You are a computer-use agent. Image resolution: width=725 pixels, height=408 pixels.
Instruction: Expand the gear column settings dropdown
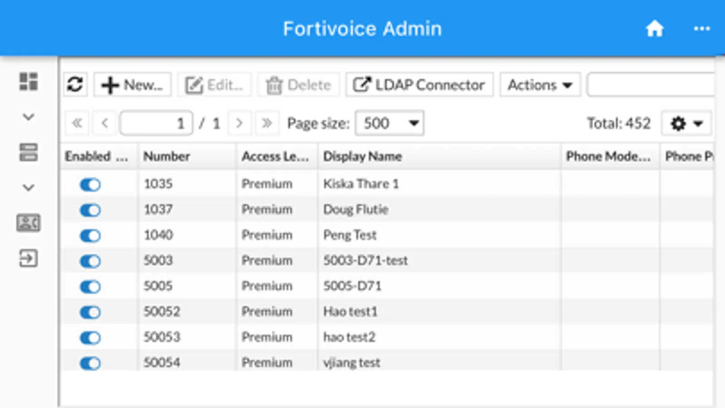(686, 123)
